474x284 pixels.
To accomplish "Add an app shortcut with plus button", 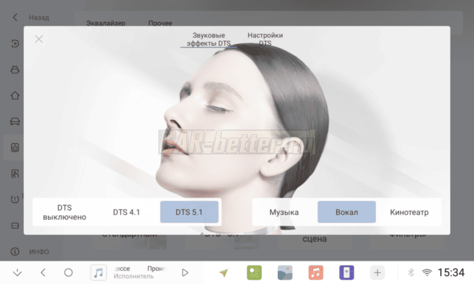I will pyautogui.click(x=377, y=273).
